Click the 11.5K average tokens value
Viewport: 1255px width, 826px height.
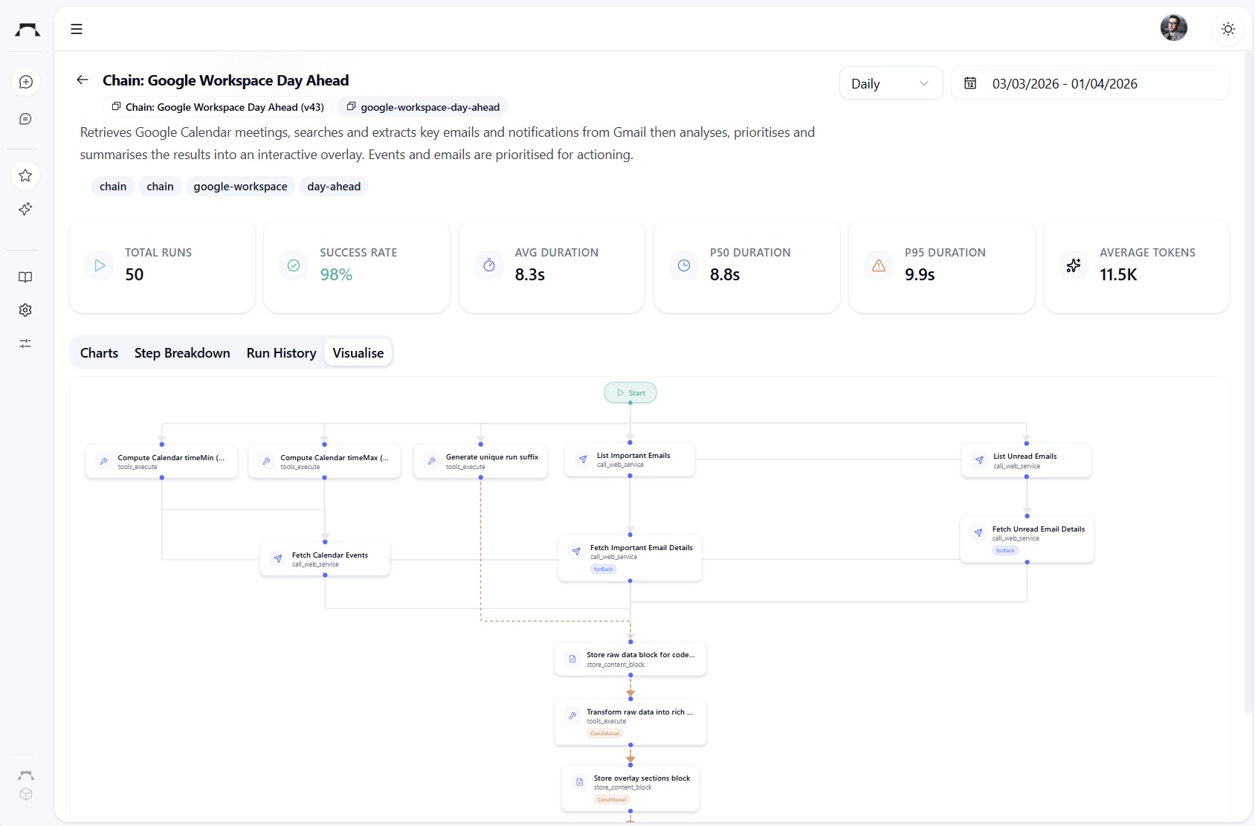point(1118,274)
